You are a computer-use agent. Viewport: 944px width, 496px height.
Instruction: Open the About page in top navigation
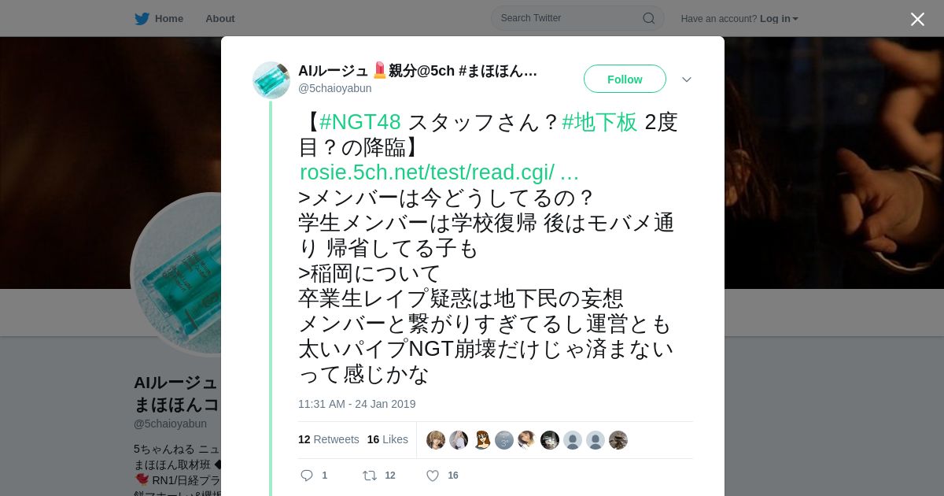[x=220, y=19]
